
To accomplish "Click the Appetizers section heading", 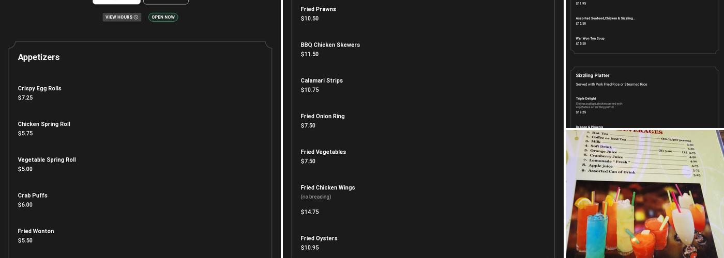I will [39, 57].
